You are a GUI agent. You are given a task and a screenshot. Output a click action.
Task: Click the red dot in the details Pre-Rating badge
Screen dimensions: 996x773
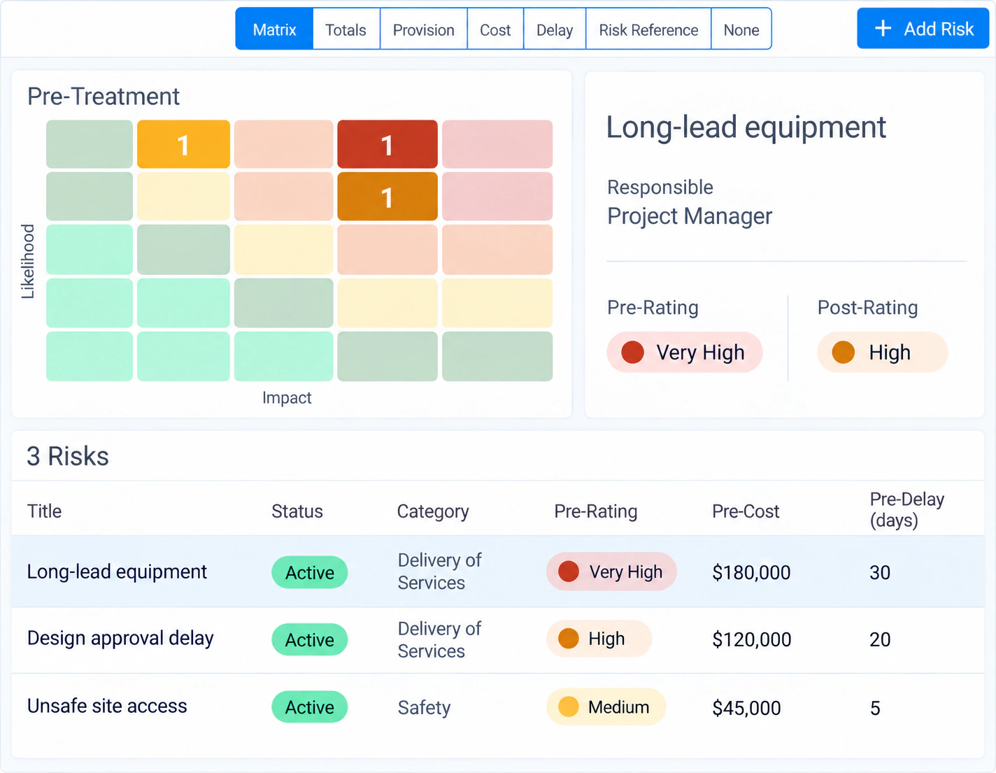click(x=633, y=352)
